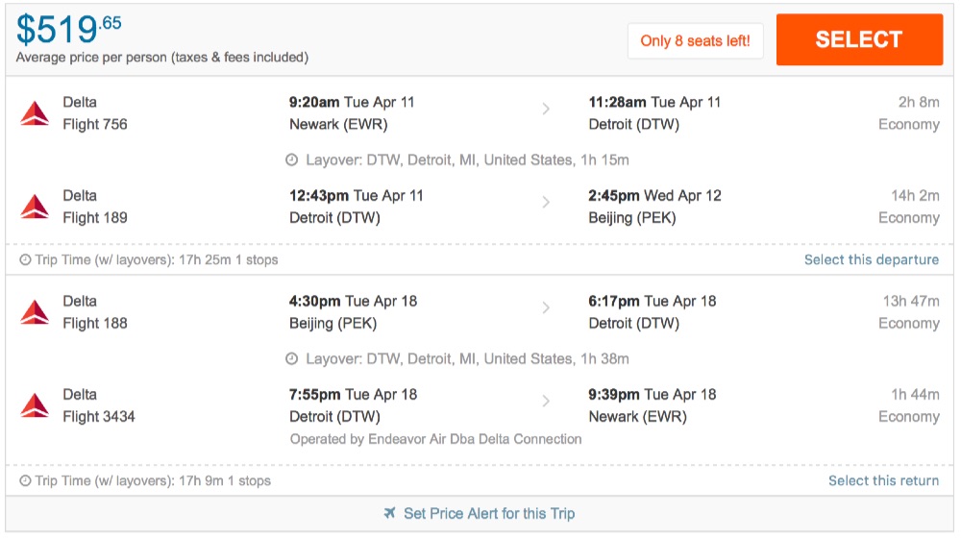The height and width of the screenshot is (538, 961).
Task: Click the chevron arrow in Flight 756 row
Action: [546, 110]
